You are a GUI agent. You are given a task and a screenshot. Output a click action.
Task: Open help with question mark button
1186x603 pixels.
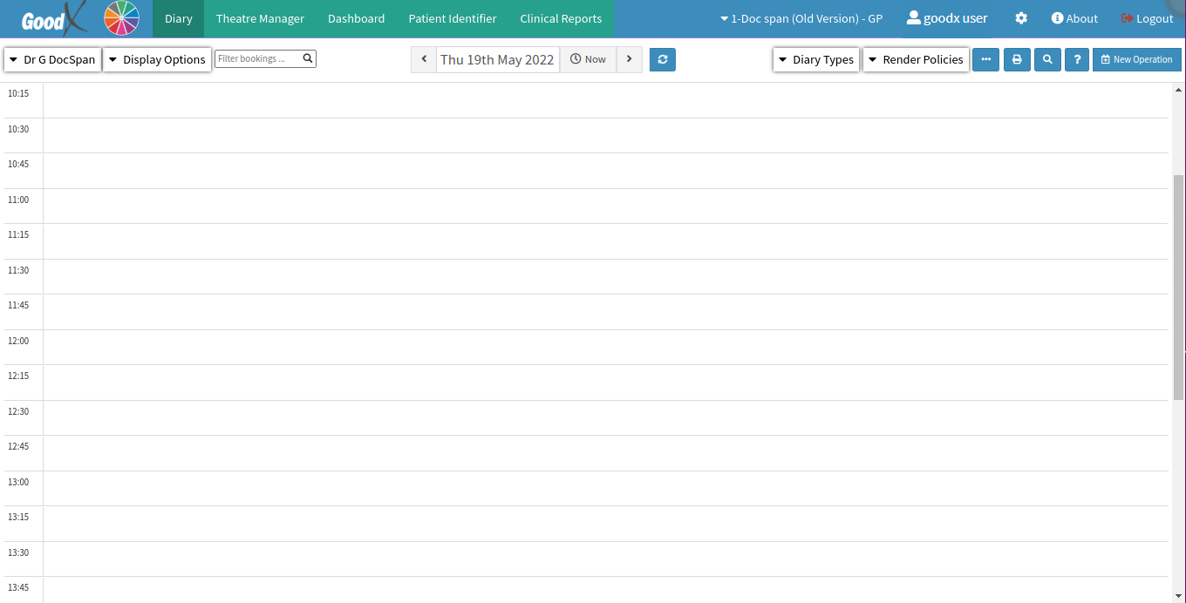(x=1077, y=59)
